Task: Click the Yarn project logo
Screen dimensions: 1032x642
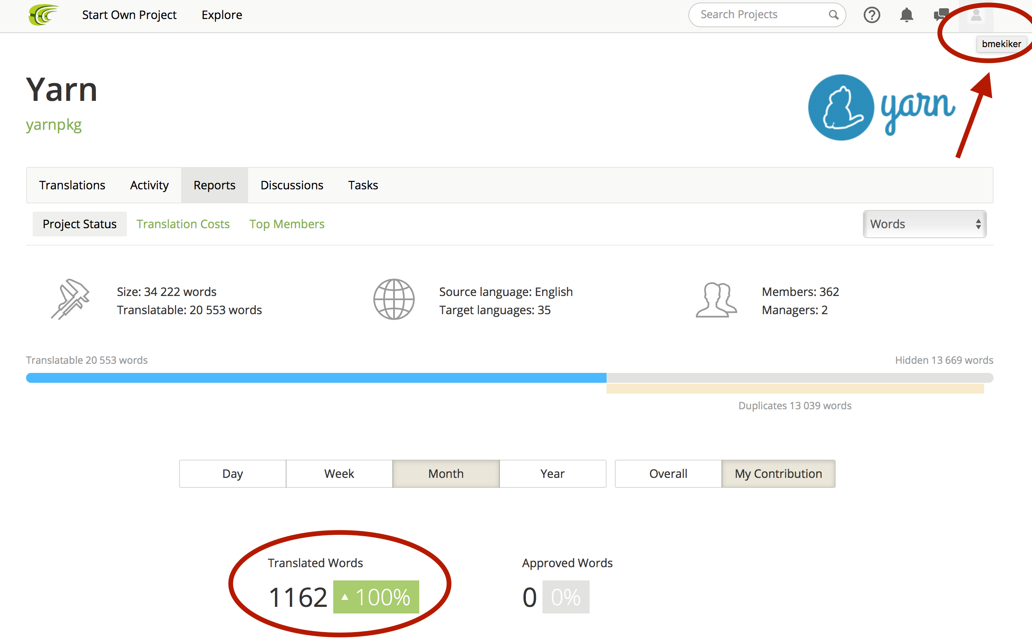Action: [x=881, y=107]
